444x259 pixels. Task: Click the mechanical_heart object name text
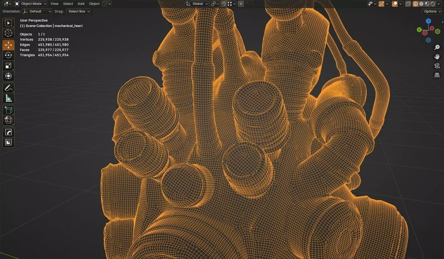[x=69, y=26]
